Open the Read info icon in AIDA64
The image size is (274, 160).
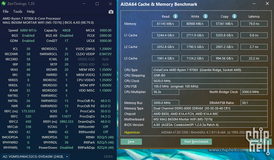[x=175, y=16]
